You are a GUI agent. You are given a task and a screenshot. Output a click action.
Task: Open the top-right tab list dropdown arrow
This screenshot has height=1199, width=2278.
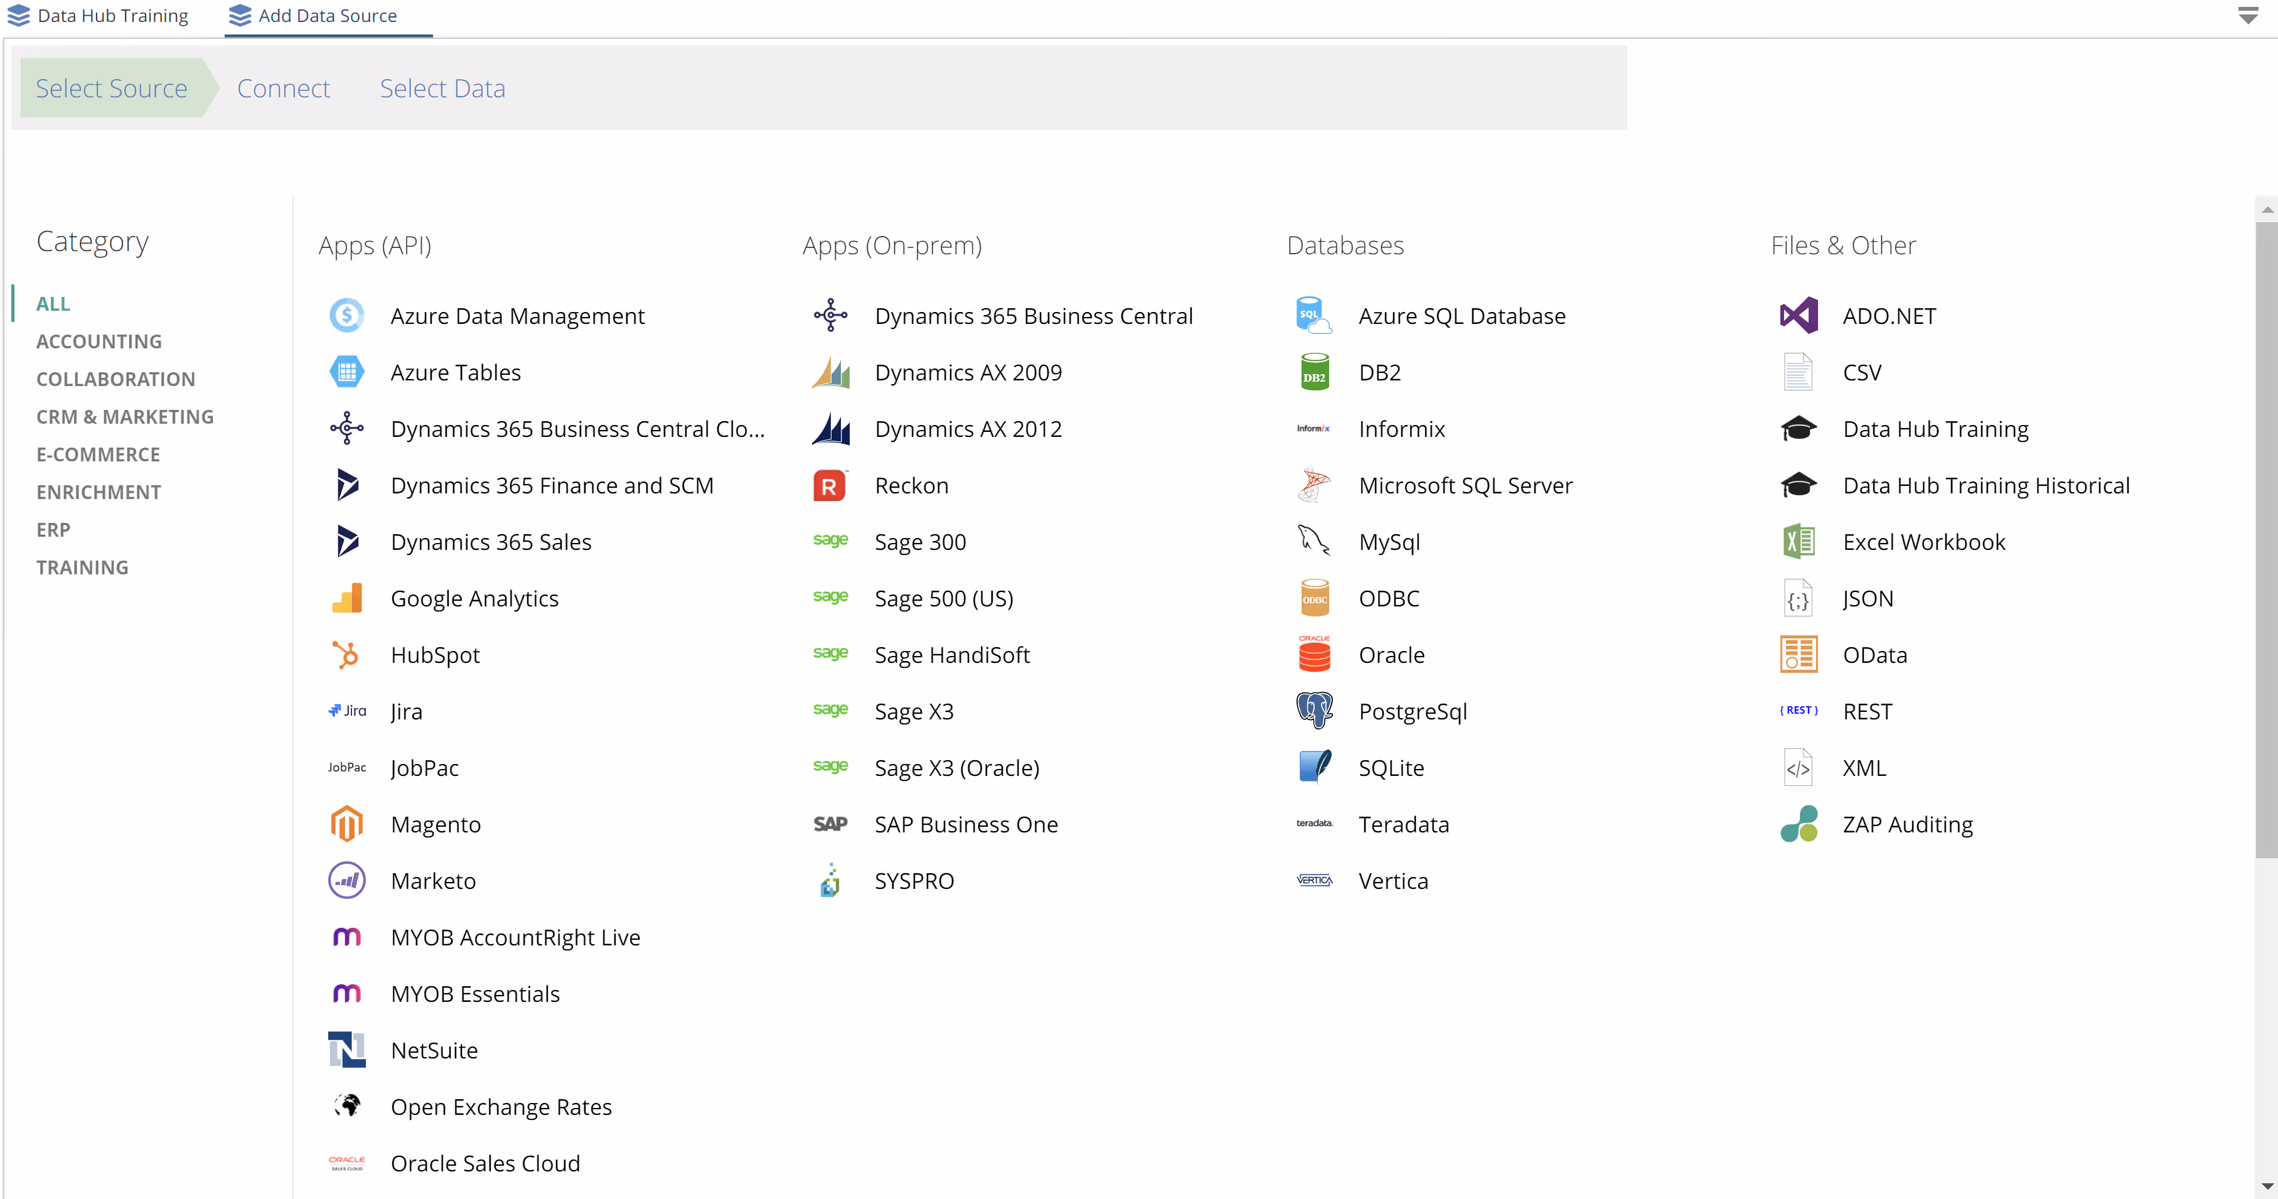click(2247, 16)
